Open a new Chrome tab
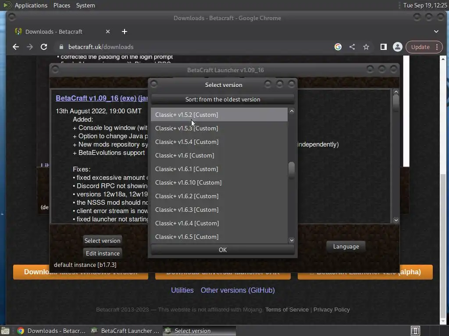Screen dimensions: 449x336 (x=124, y=31)
